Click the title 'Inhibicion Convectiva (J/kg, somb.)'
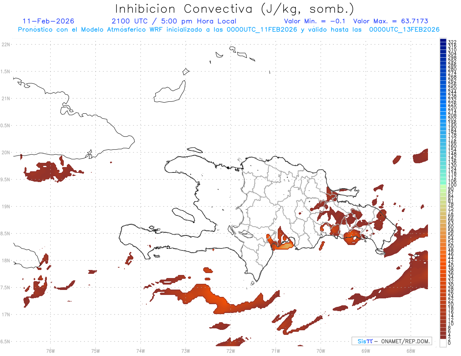 235,9
